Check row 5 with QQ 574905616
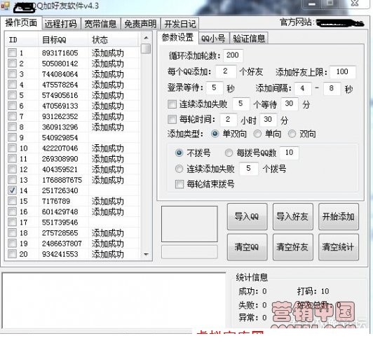This screenshot has height=350, width=373. click(x=12, y=95)
